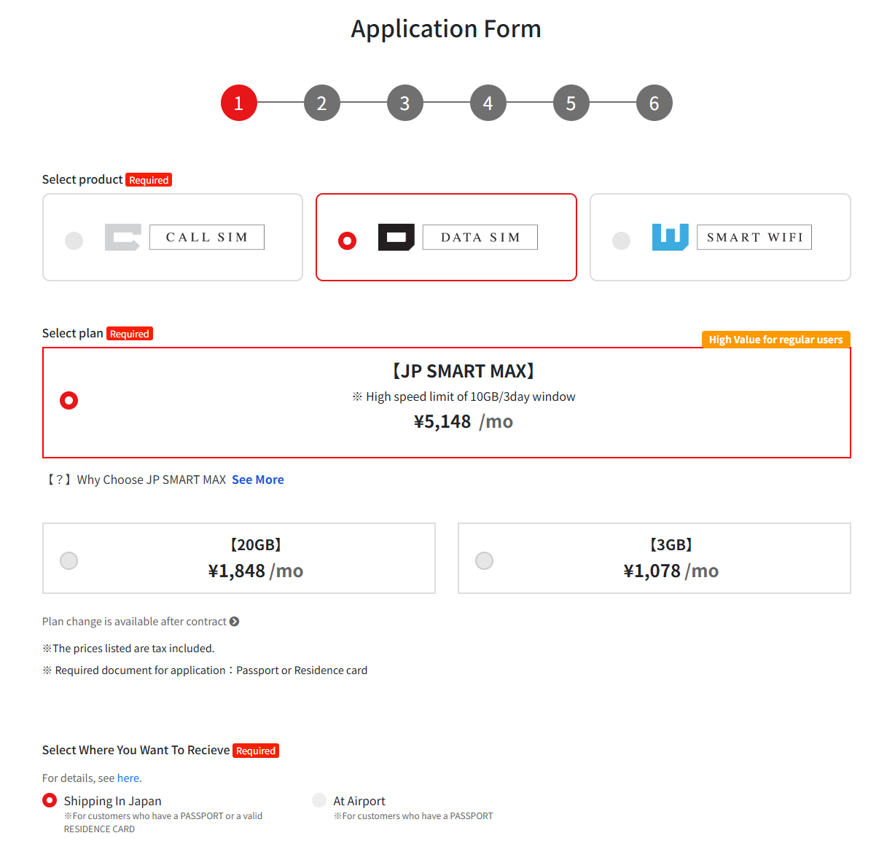The width and height of the screenshot is (895, 857).
Task: Jump to step 3 in progress indicator
Action: (x=404, y=103)
